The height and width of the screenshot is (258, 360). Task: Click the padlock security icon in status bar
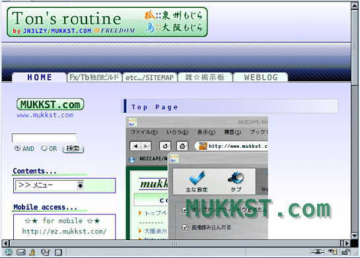pos(345,252)
